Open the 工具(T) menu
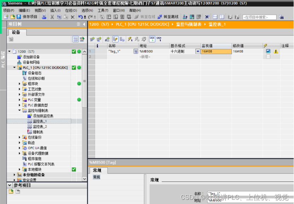This screenshot has width=294, height=204. [103, 11]
